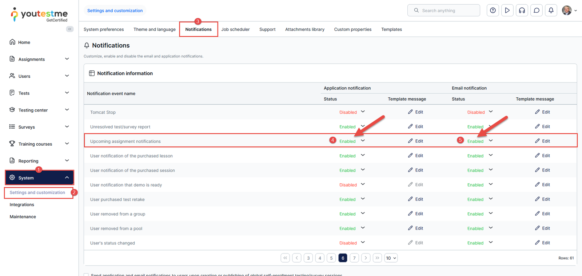Expand email status dropdown for Upcoming assignment notifications
The image size is (582, 276).
click(x=491, y=141)
